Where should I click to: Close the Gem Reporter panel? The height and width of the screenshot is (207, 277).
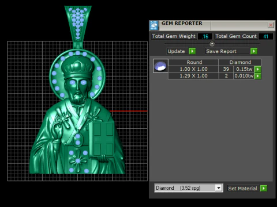tap(271, 25)
